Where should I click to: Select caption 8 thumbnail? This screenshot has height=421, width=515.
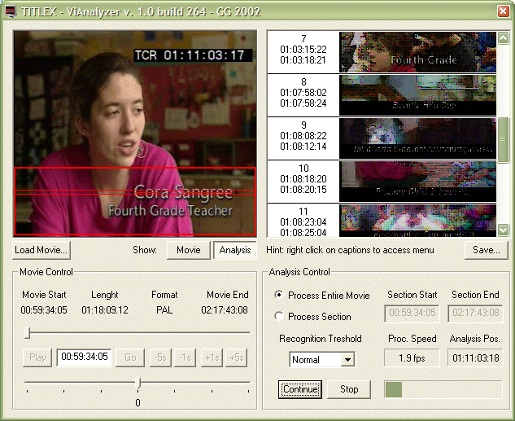(417, 95)
